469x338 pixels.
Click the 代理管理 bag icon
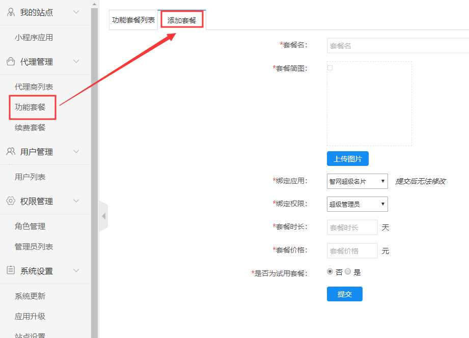click(x=11, y=61)
